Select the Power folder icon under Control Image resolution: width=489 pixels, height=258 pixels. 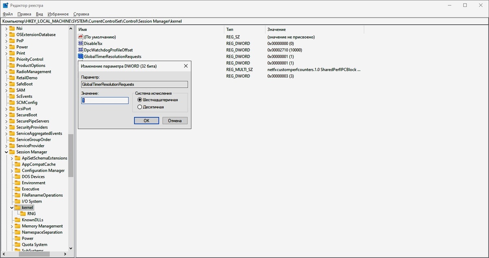coord(12,47)
